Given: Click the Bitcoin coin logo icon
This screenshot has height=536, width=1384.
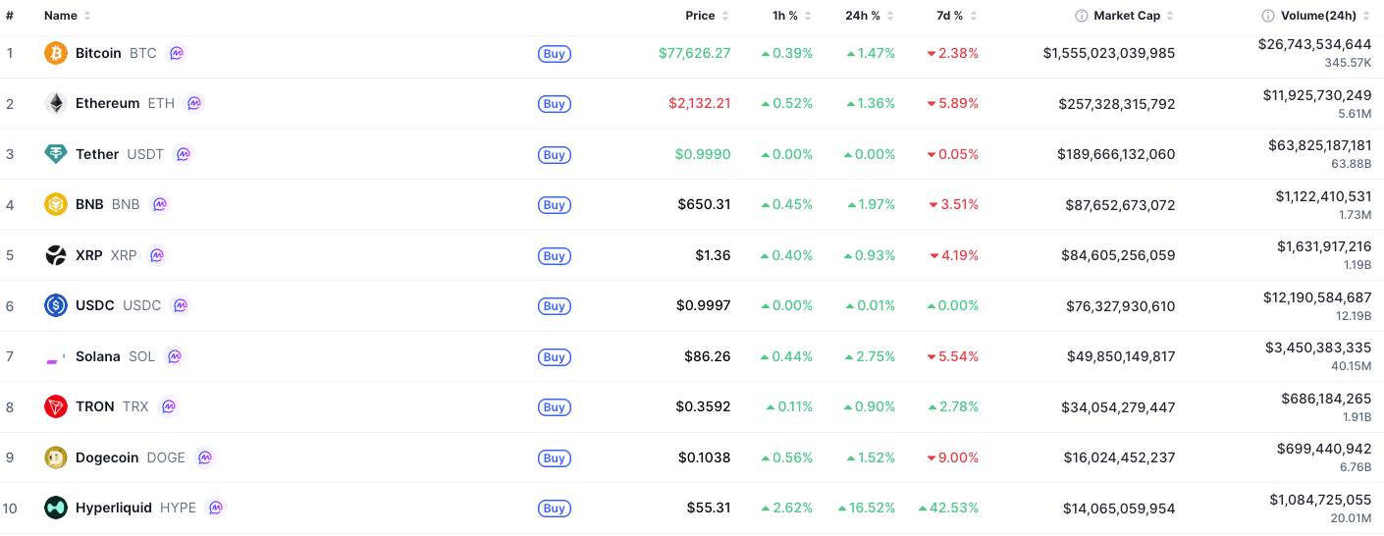Looking at the screenshot, I should (x=56, y=53).
